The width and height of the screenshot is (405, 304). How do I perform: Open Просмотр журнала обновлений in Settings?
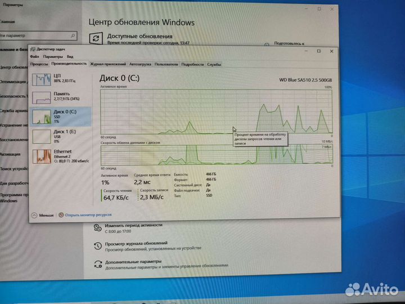[136, 243]
